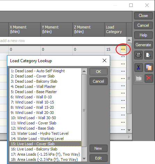
Task: Click the Print icon
Action: pyautogui.click(x=139, y=55)
